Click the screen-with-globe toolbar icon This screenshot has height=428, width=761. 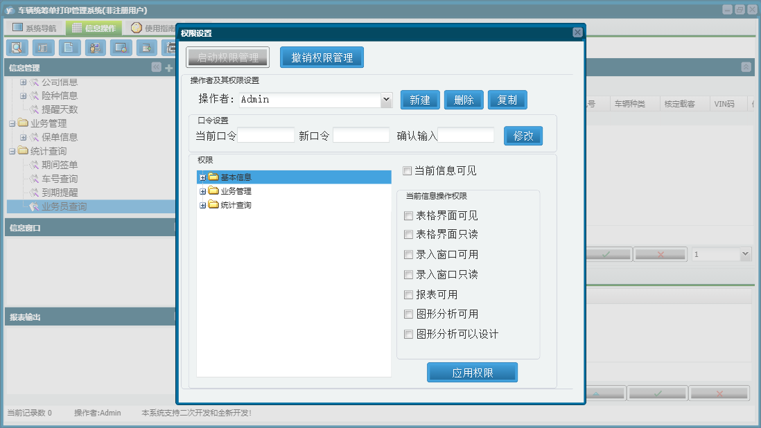[121, 48]
